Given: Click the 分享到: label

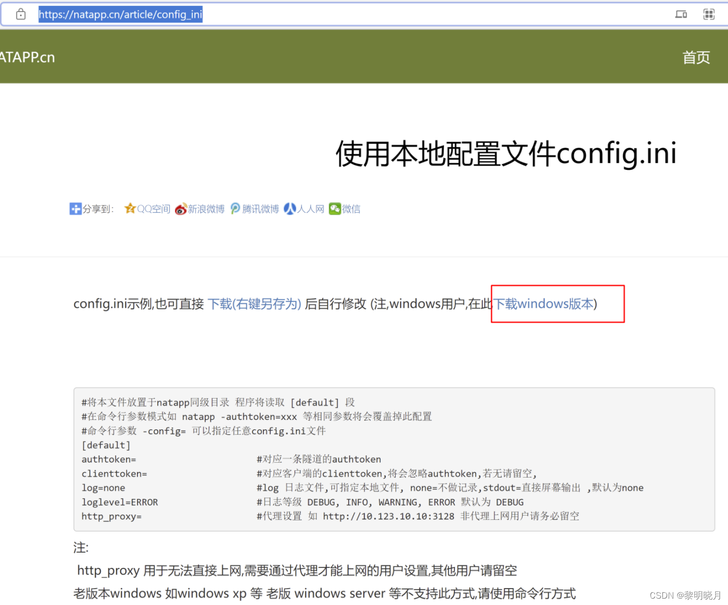Looking at the screenshot, I should pyautogui.click(x=98, y=209).
